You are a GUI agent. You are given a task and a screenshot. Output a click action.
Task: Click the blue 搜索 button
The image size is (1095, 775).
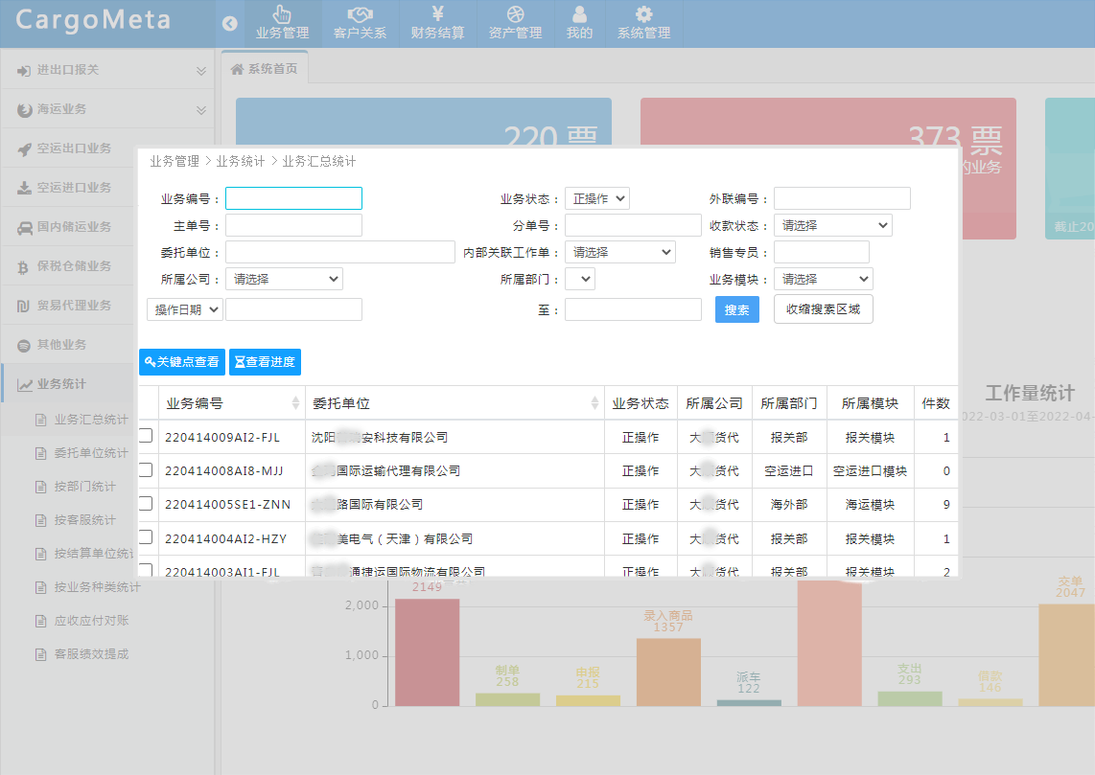[x=736, y=309]
